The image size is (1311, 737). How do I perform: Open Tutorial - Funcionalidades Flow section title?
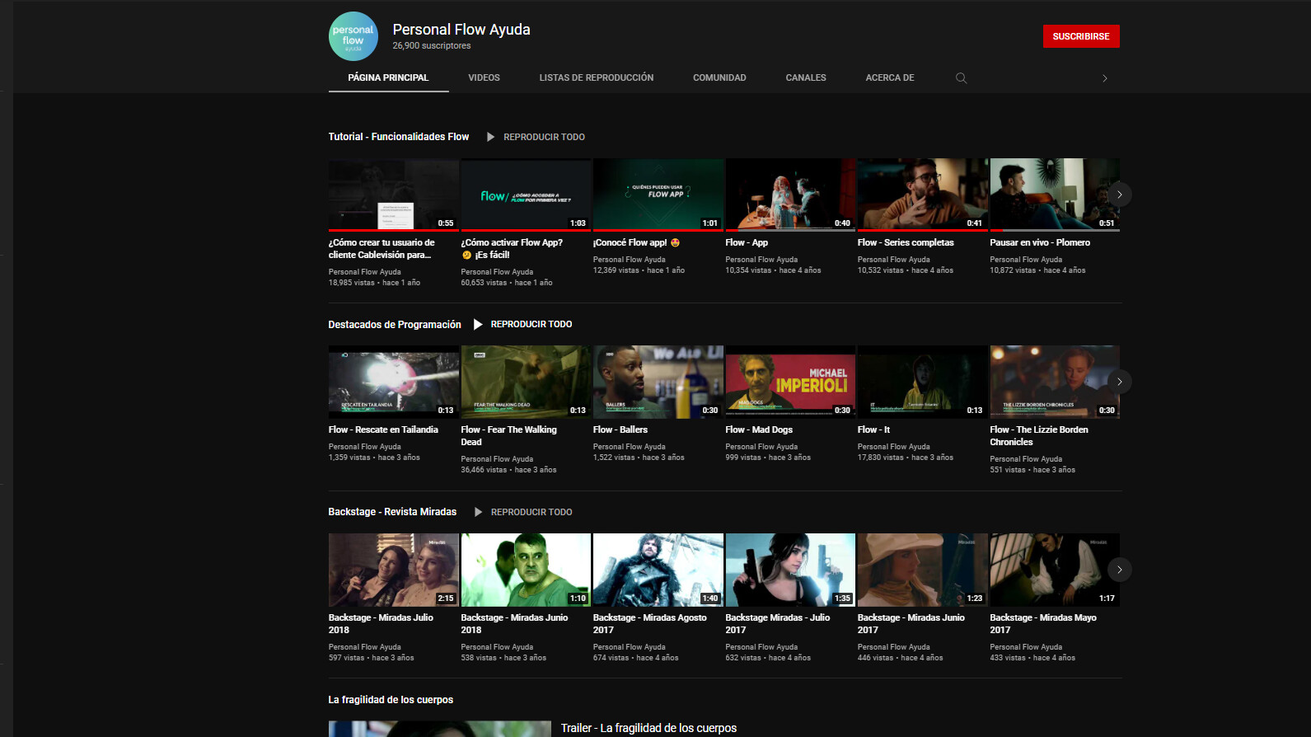coord(399,137)
